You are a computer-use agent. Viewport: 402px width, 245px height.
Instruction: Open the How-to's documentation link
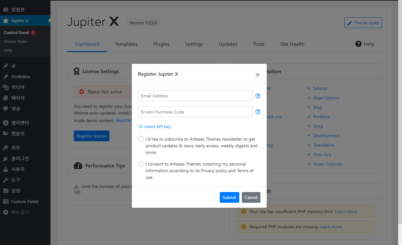pos(322,155)
